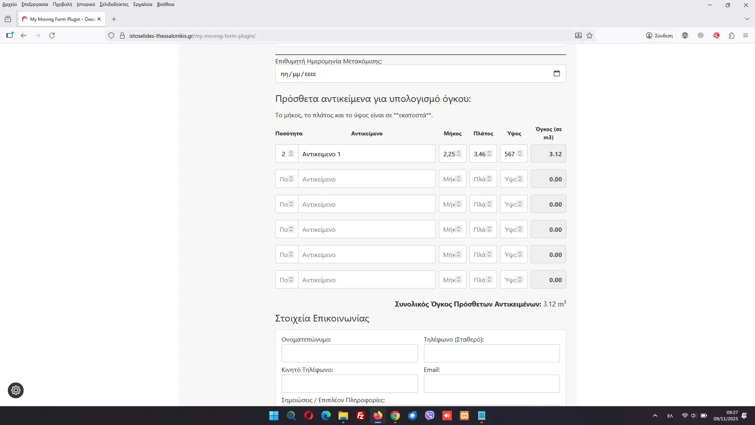The height and width of the screenshot is (425, 755).
Task: Launch Opera from the taskbar
Action: [309, 416]
